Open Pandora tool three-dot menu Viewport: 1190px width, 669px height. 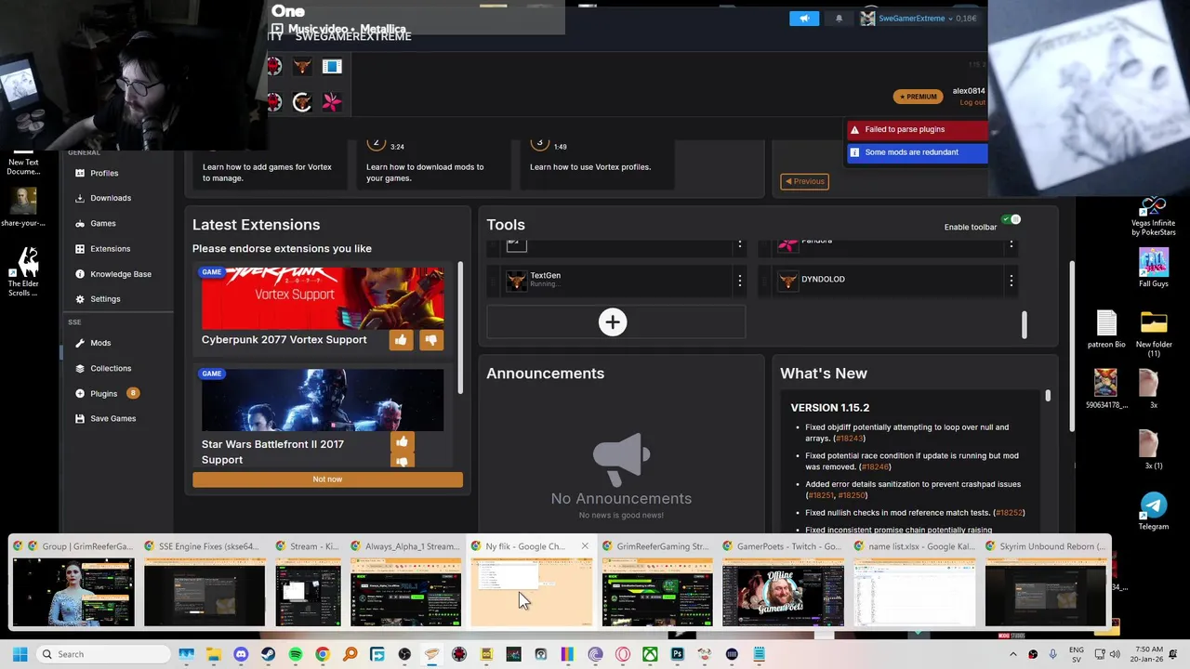(1011, 243)
